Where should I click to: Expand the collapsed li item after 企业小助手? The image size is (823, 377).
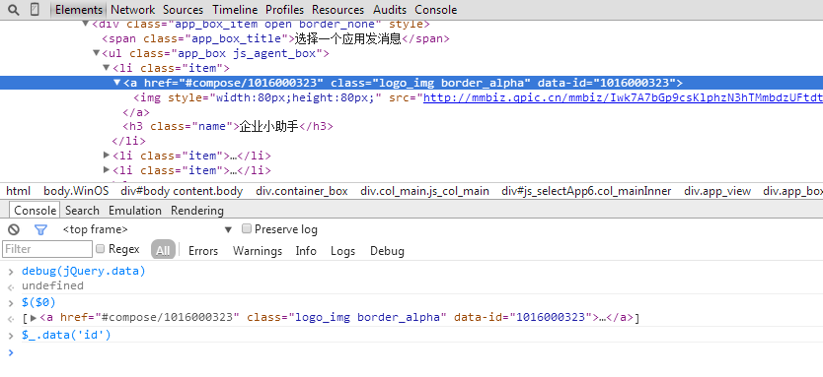click(107, 156)
